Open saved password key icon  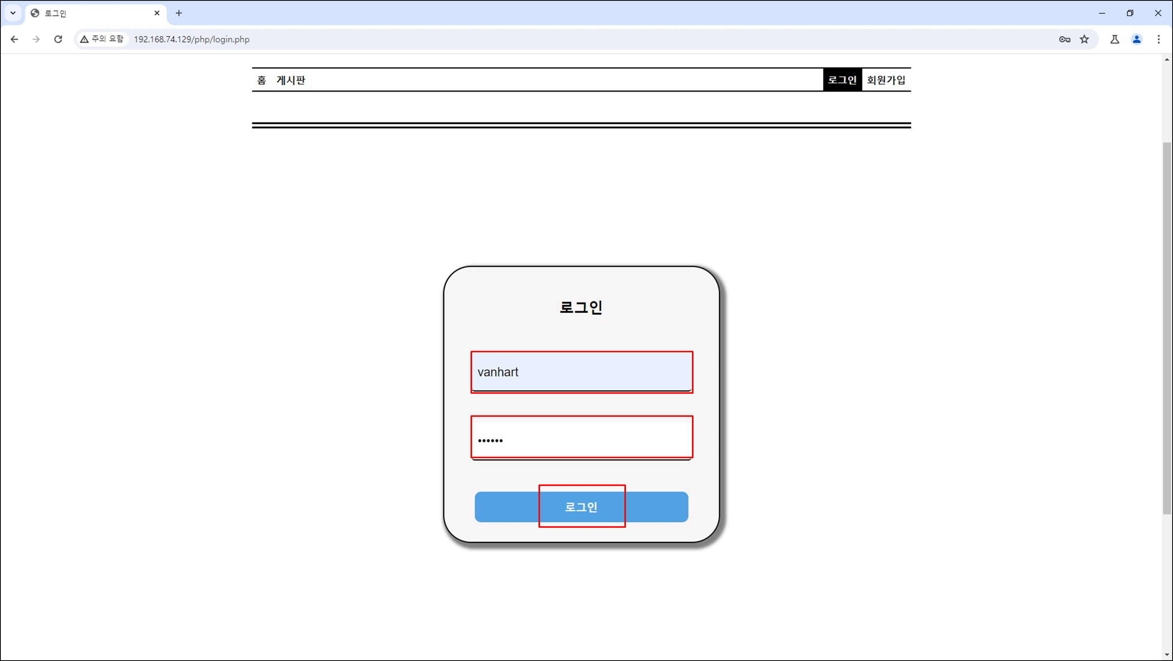click(x=1064, y=39)
